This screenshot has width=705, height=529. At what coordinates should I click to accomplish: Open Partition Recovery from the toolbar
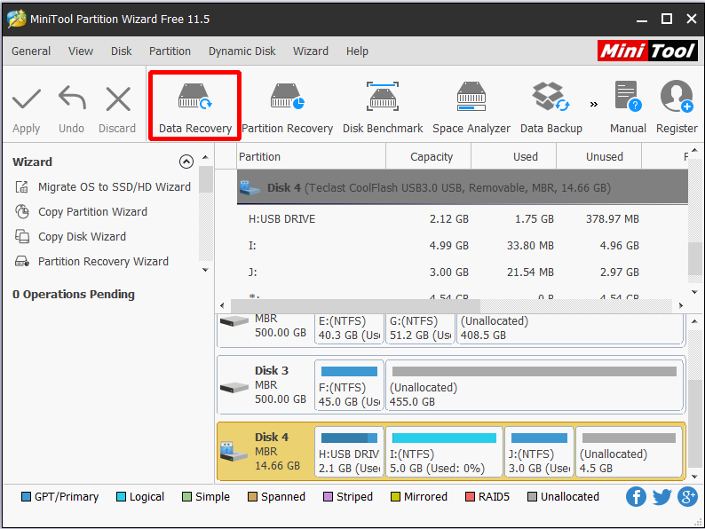coord(288,107)
